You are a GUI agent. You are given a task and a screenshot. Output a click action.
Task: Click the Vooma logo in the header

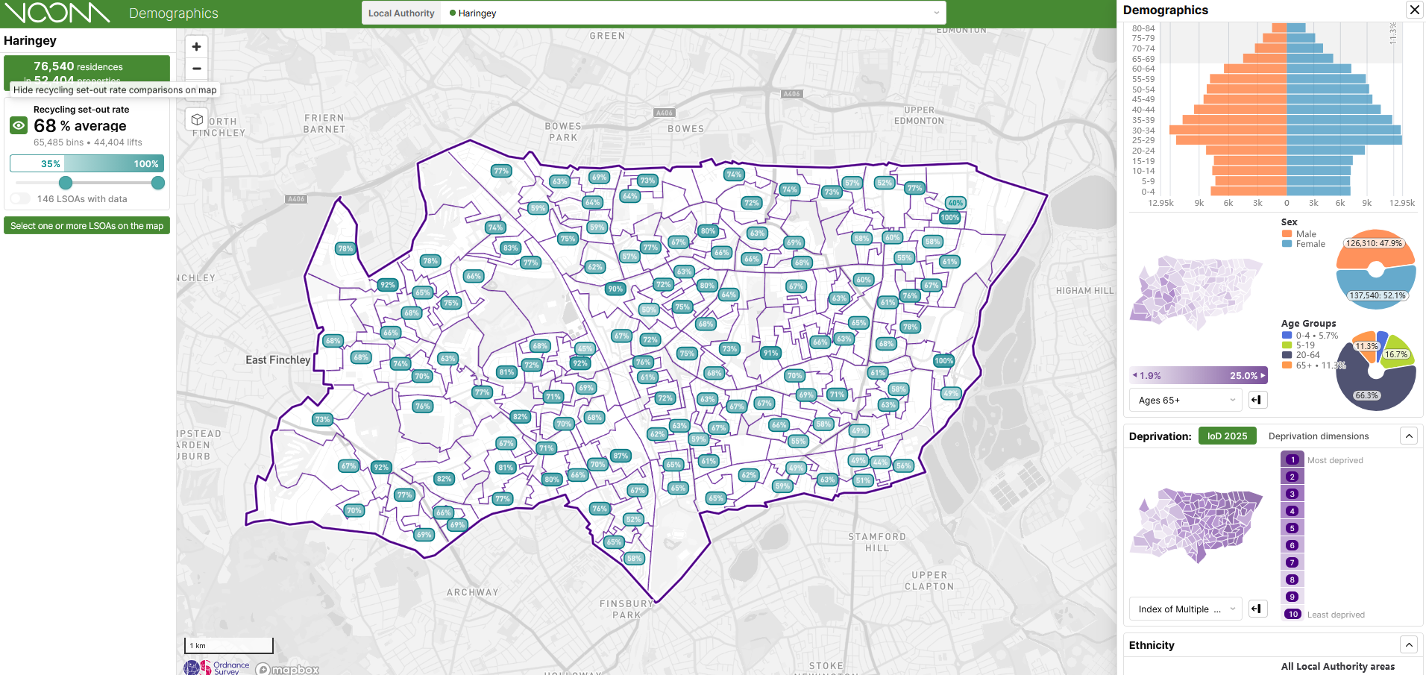point(56,13)
